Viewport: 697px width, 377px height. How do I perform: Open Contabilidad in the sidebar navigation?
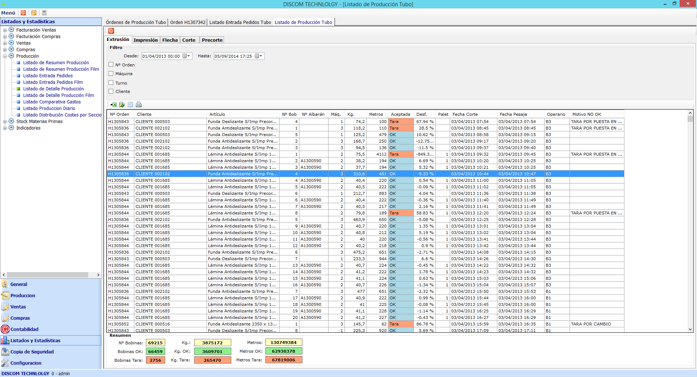24,329
